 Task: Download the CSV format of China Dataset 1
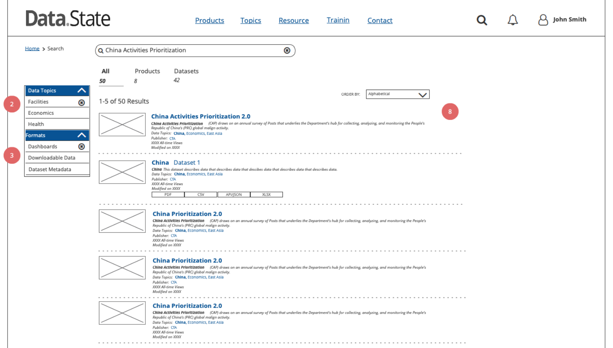(200, 194)
